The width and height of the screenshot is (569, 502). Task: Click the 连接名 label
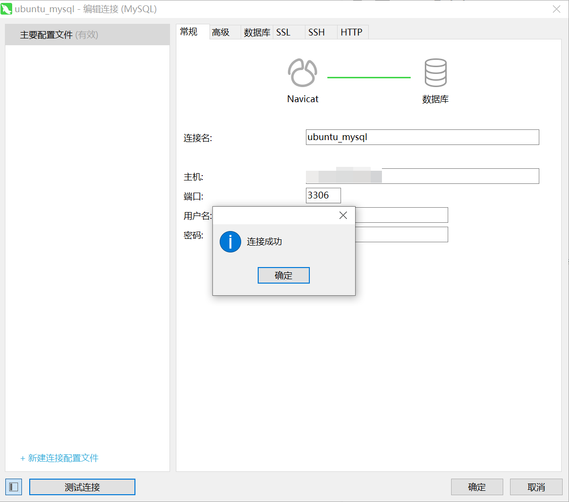pyautogui.click(x=198, y=138)
